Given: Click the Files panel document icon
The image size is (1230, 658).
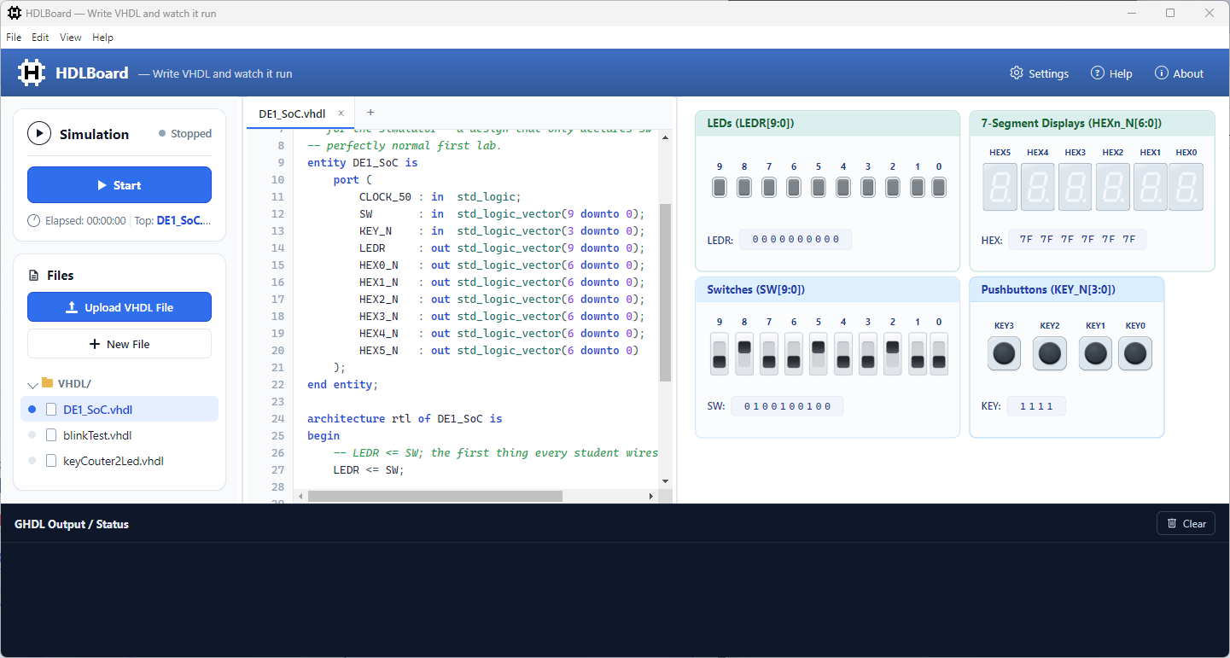Looking at the screenshot, I should (x=34, y=276).
